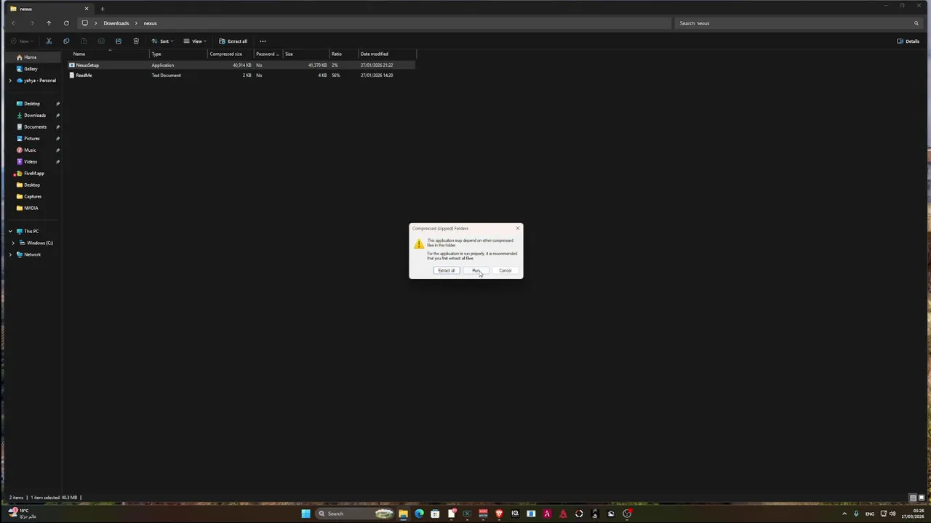Image resolution: width=931 pixels, height=523 pixels.
Task: Expand the yahya - Personal tree node
Action: coord(10,80)
